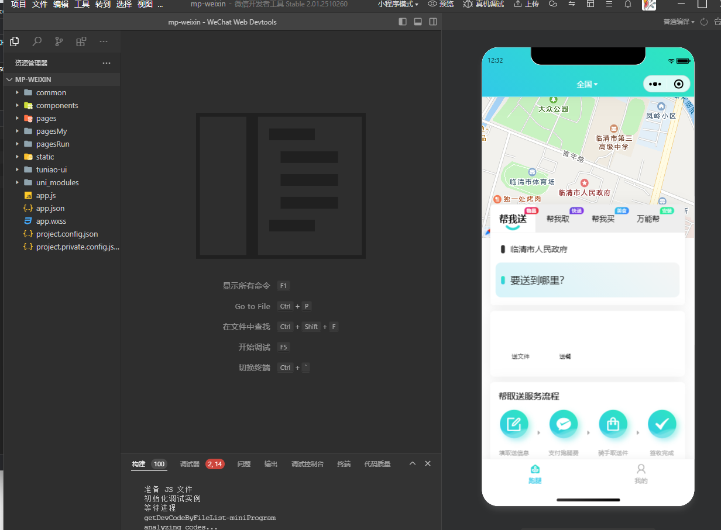Click the 上传 upload button
This screenshot has width=721, height=530.
tap(527, 4)
